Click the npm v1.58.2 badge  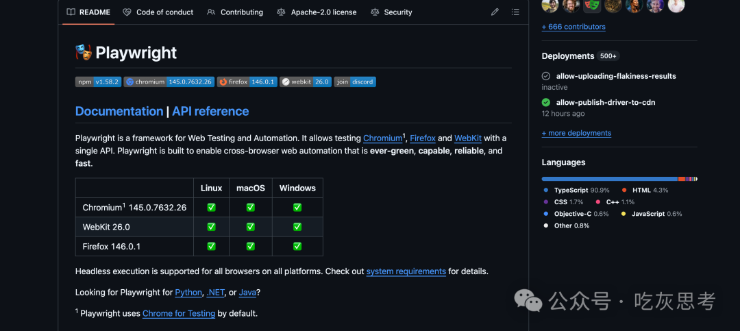98,82
